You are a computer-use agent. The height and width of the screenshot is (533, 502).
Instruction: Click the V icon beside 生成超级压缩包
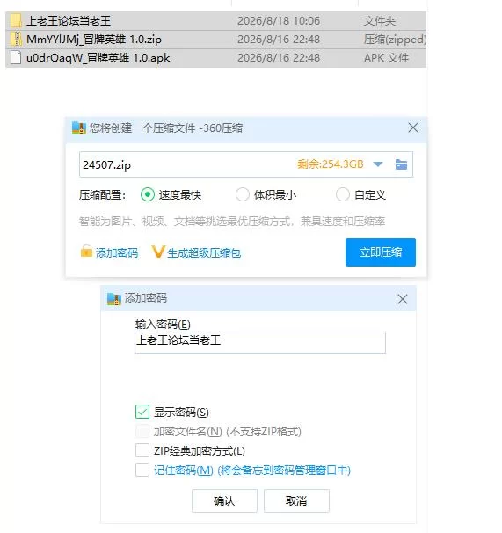(x=158, y=252)
